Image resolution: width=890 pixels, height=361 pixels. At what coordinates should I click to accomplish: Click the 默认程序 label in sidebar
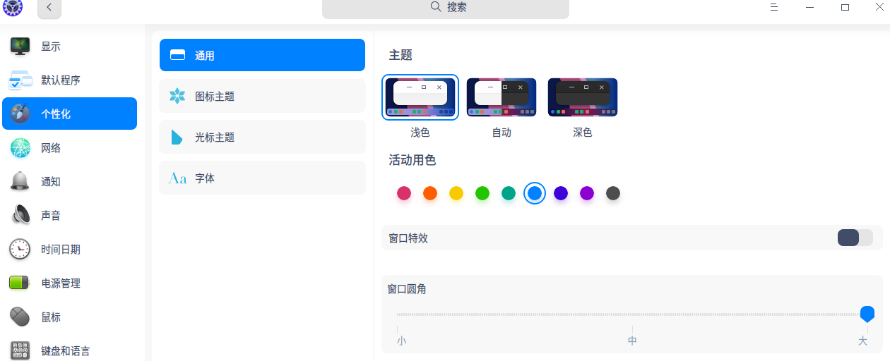tap(61, 80)
